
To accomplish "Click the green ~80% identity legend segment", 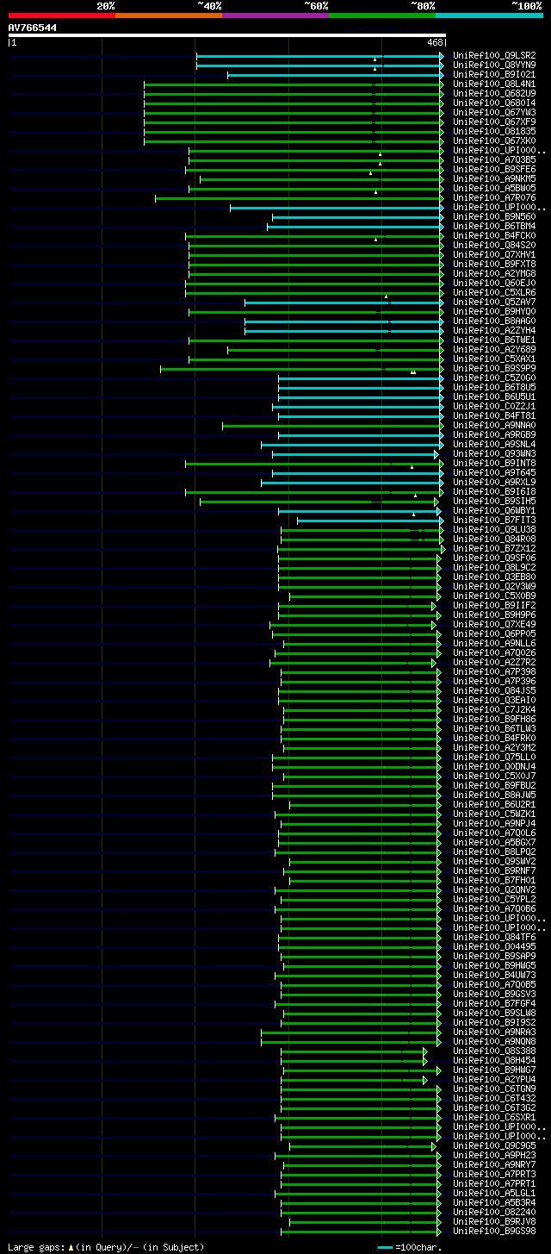I will [x=382, y=16].
